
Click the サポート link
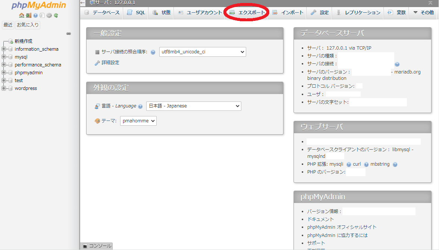316,243
